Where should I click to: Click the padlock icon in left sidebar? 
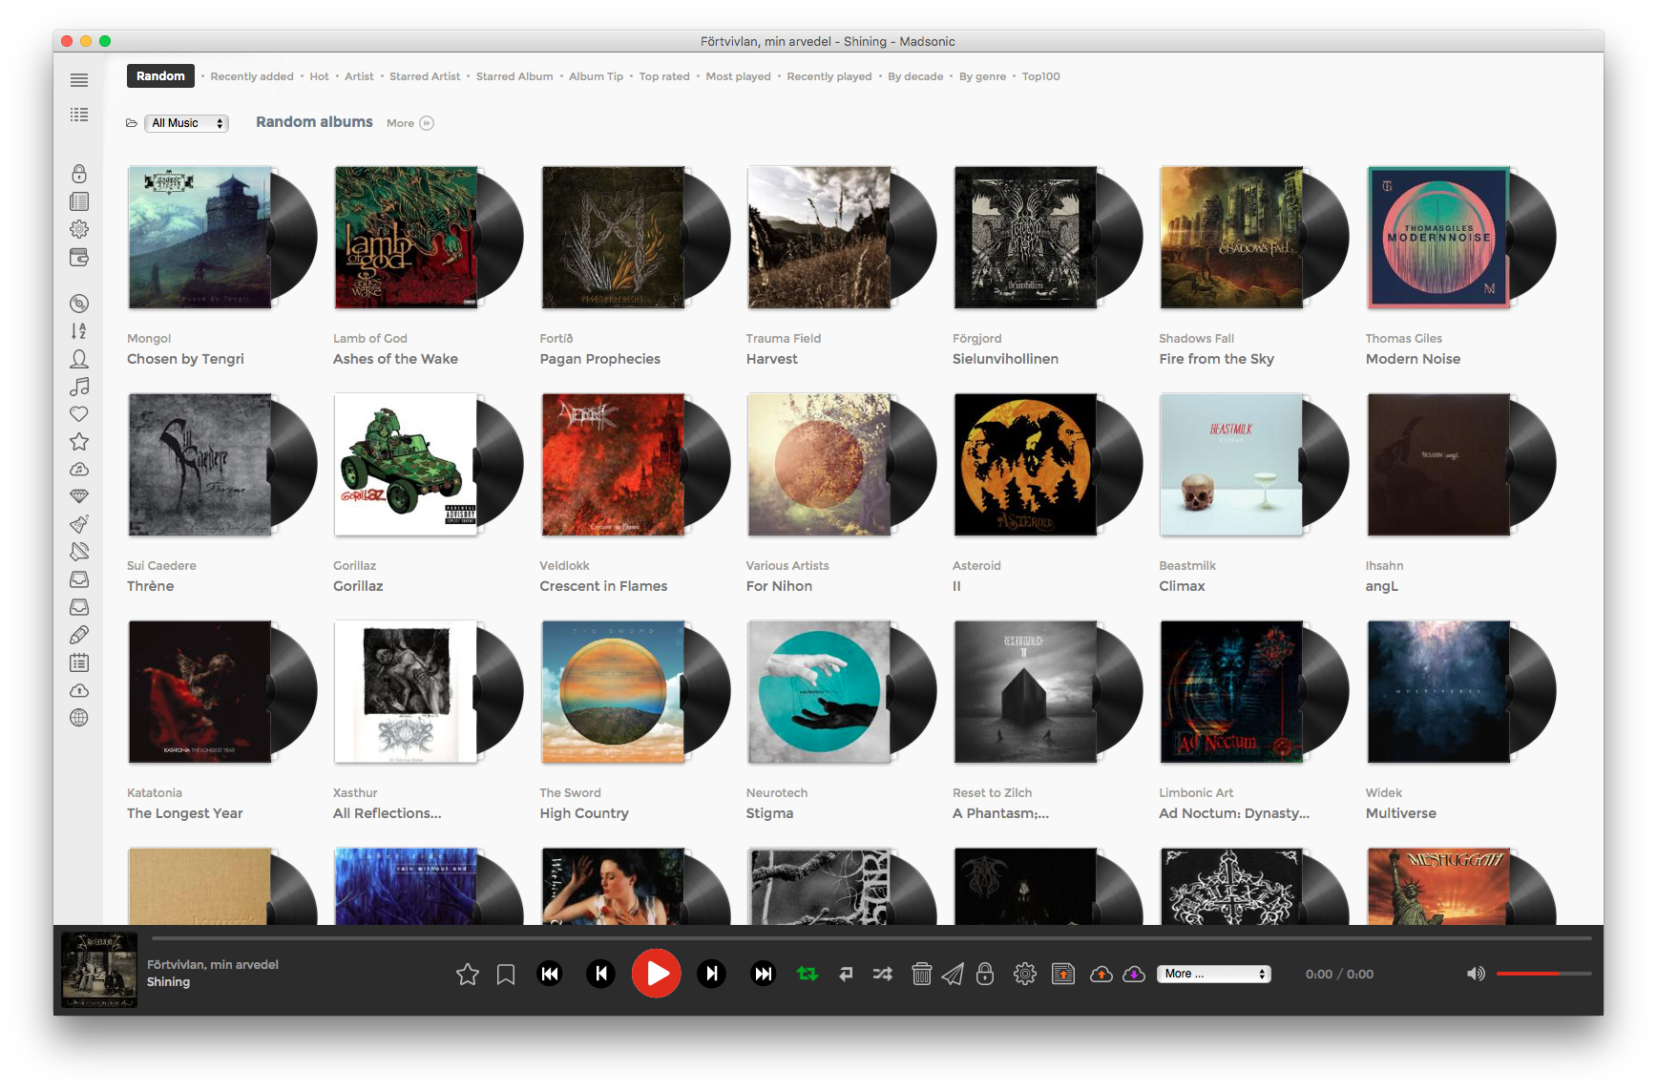(79, 174)
